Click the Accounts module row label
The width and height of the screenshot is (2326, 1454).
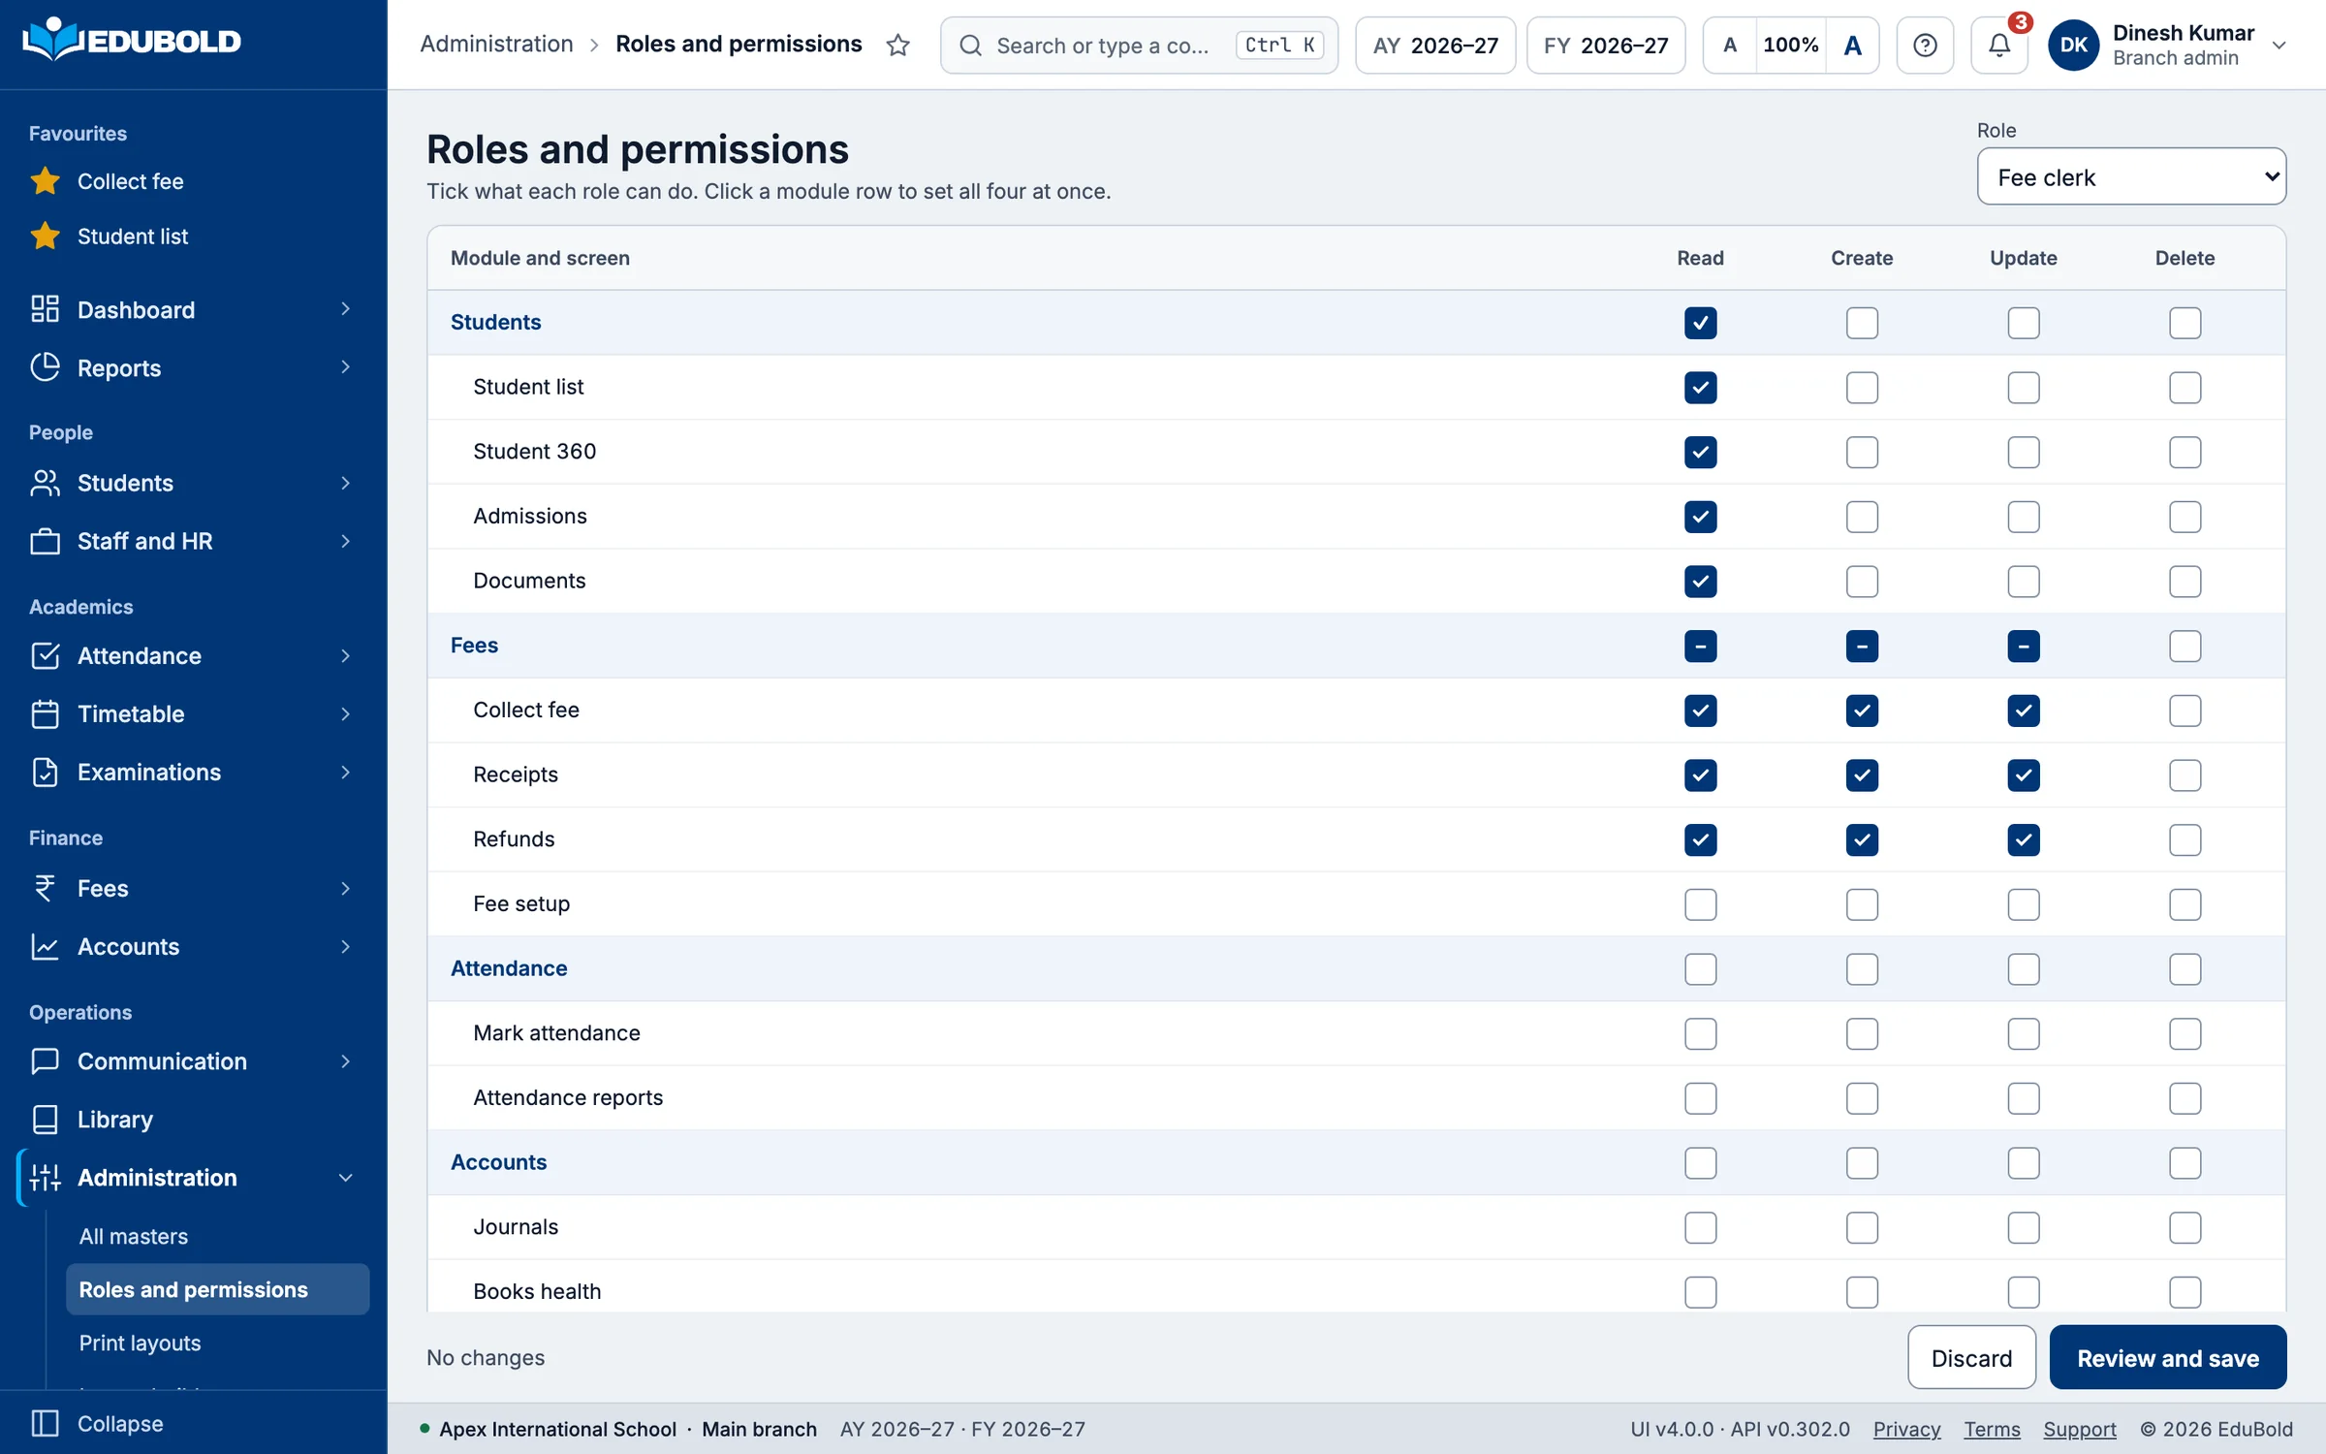(x=498, y=1162)
